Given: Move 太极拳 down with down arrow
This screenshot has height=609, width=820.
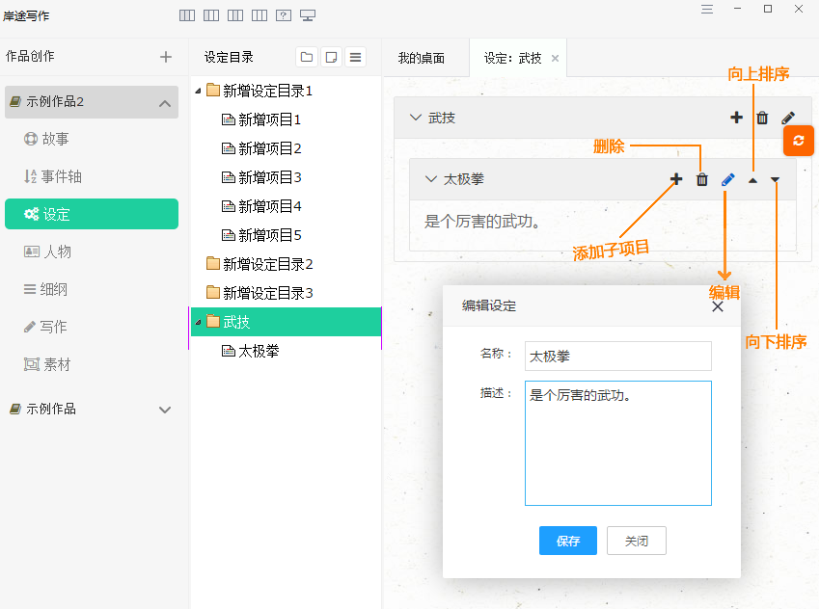Looking at the screenshot, I should click(775, 180).
